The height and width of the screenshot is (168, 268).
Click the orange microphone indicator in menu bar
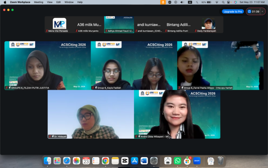pos(163,2)
